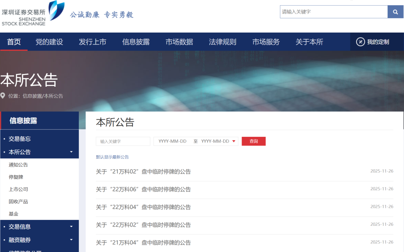
Task: Click the start date YYYY-MM-DD field
Action: coord(172,141)
